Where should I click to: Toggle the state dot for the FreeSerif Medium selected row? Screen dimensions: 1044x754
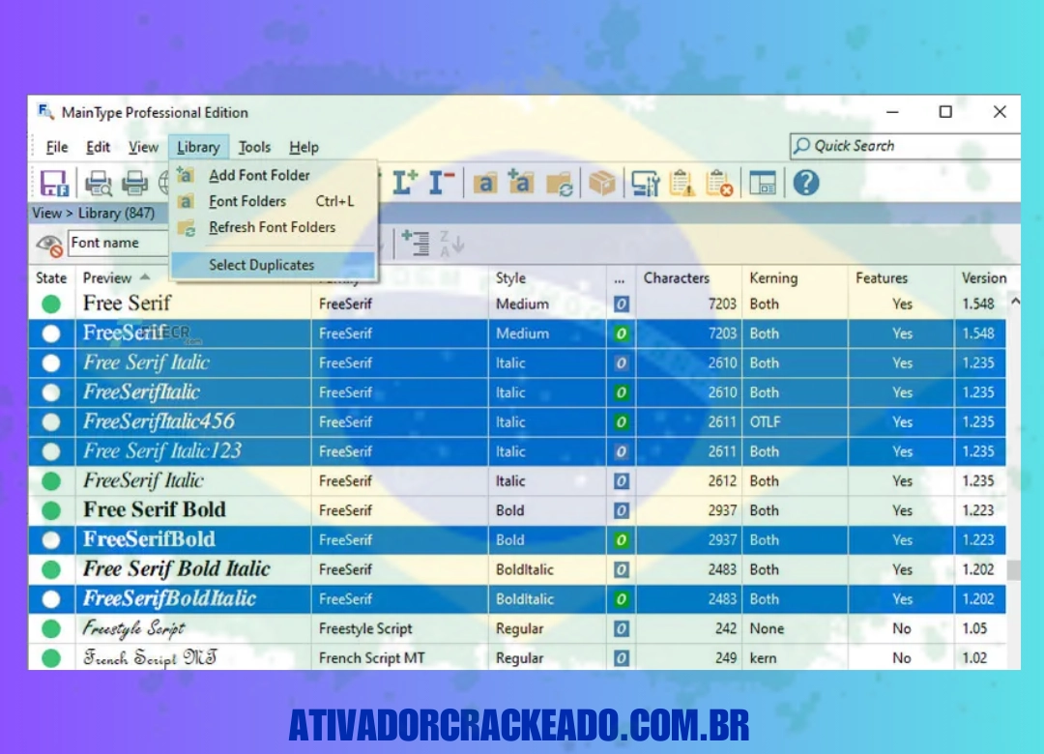pos(51,333)
